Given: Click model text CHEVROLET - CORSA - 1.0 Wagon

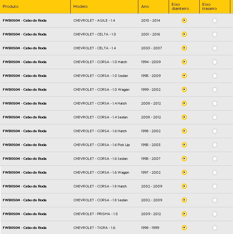Looking at the screenshot, I should click(x=101, y=90).
